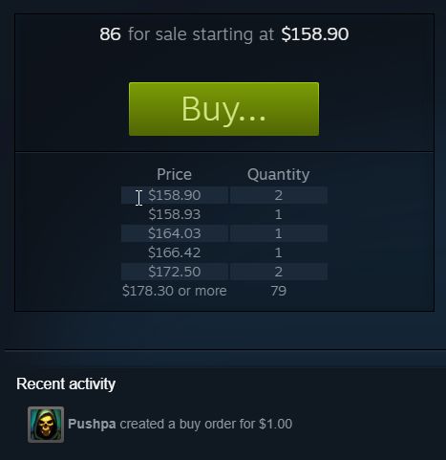The width and height of the screenshot is (446, 460).
Task: Select the $172.50 price row
Action: click(223, 272)
